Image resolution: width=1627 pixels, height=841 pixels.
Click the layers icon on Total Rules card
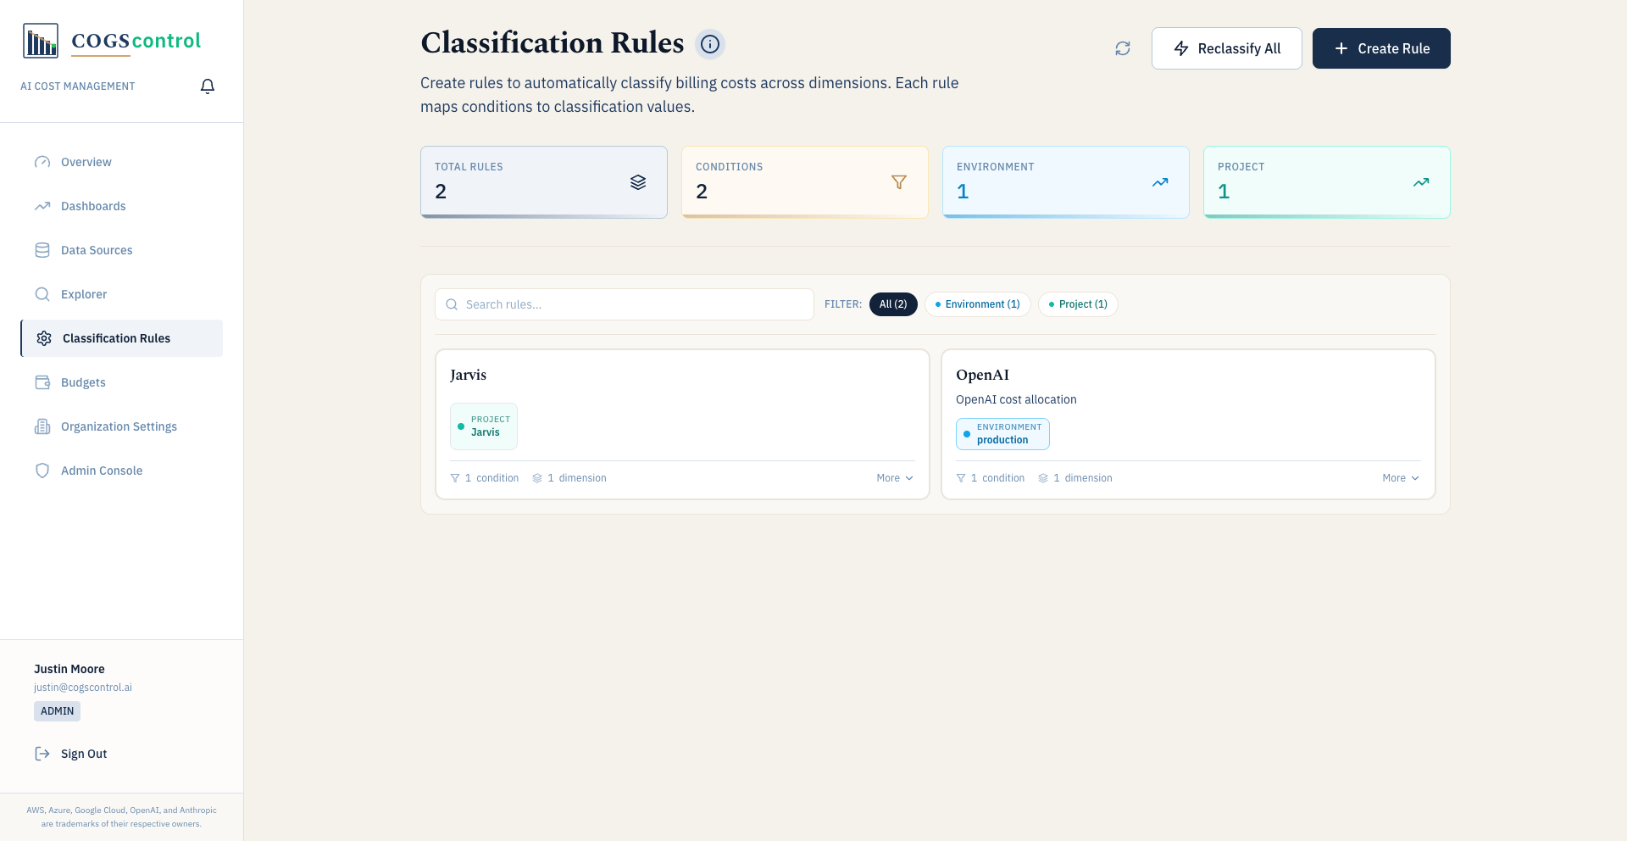coord(638,181)
